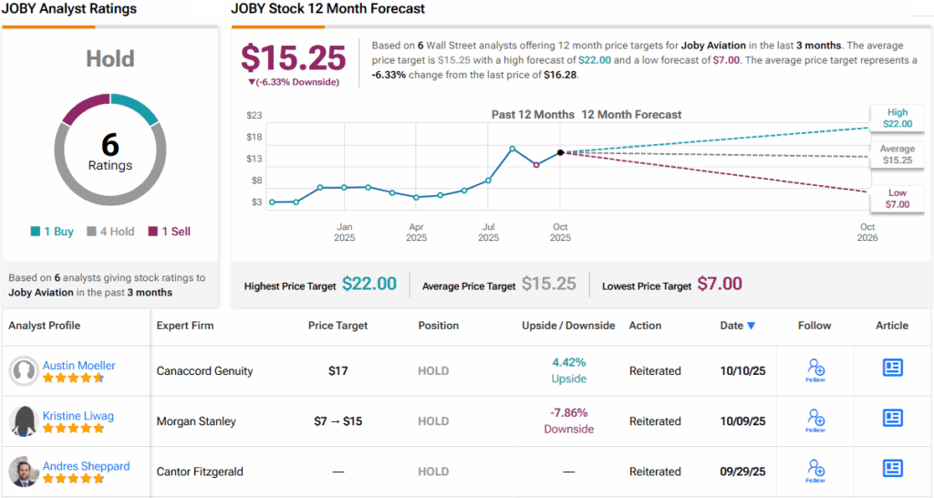This screenshot has width=934, height=498.
Task: Click Austin Moeller's profile avatar
Action: tap(24, 371)
